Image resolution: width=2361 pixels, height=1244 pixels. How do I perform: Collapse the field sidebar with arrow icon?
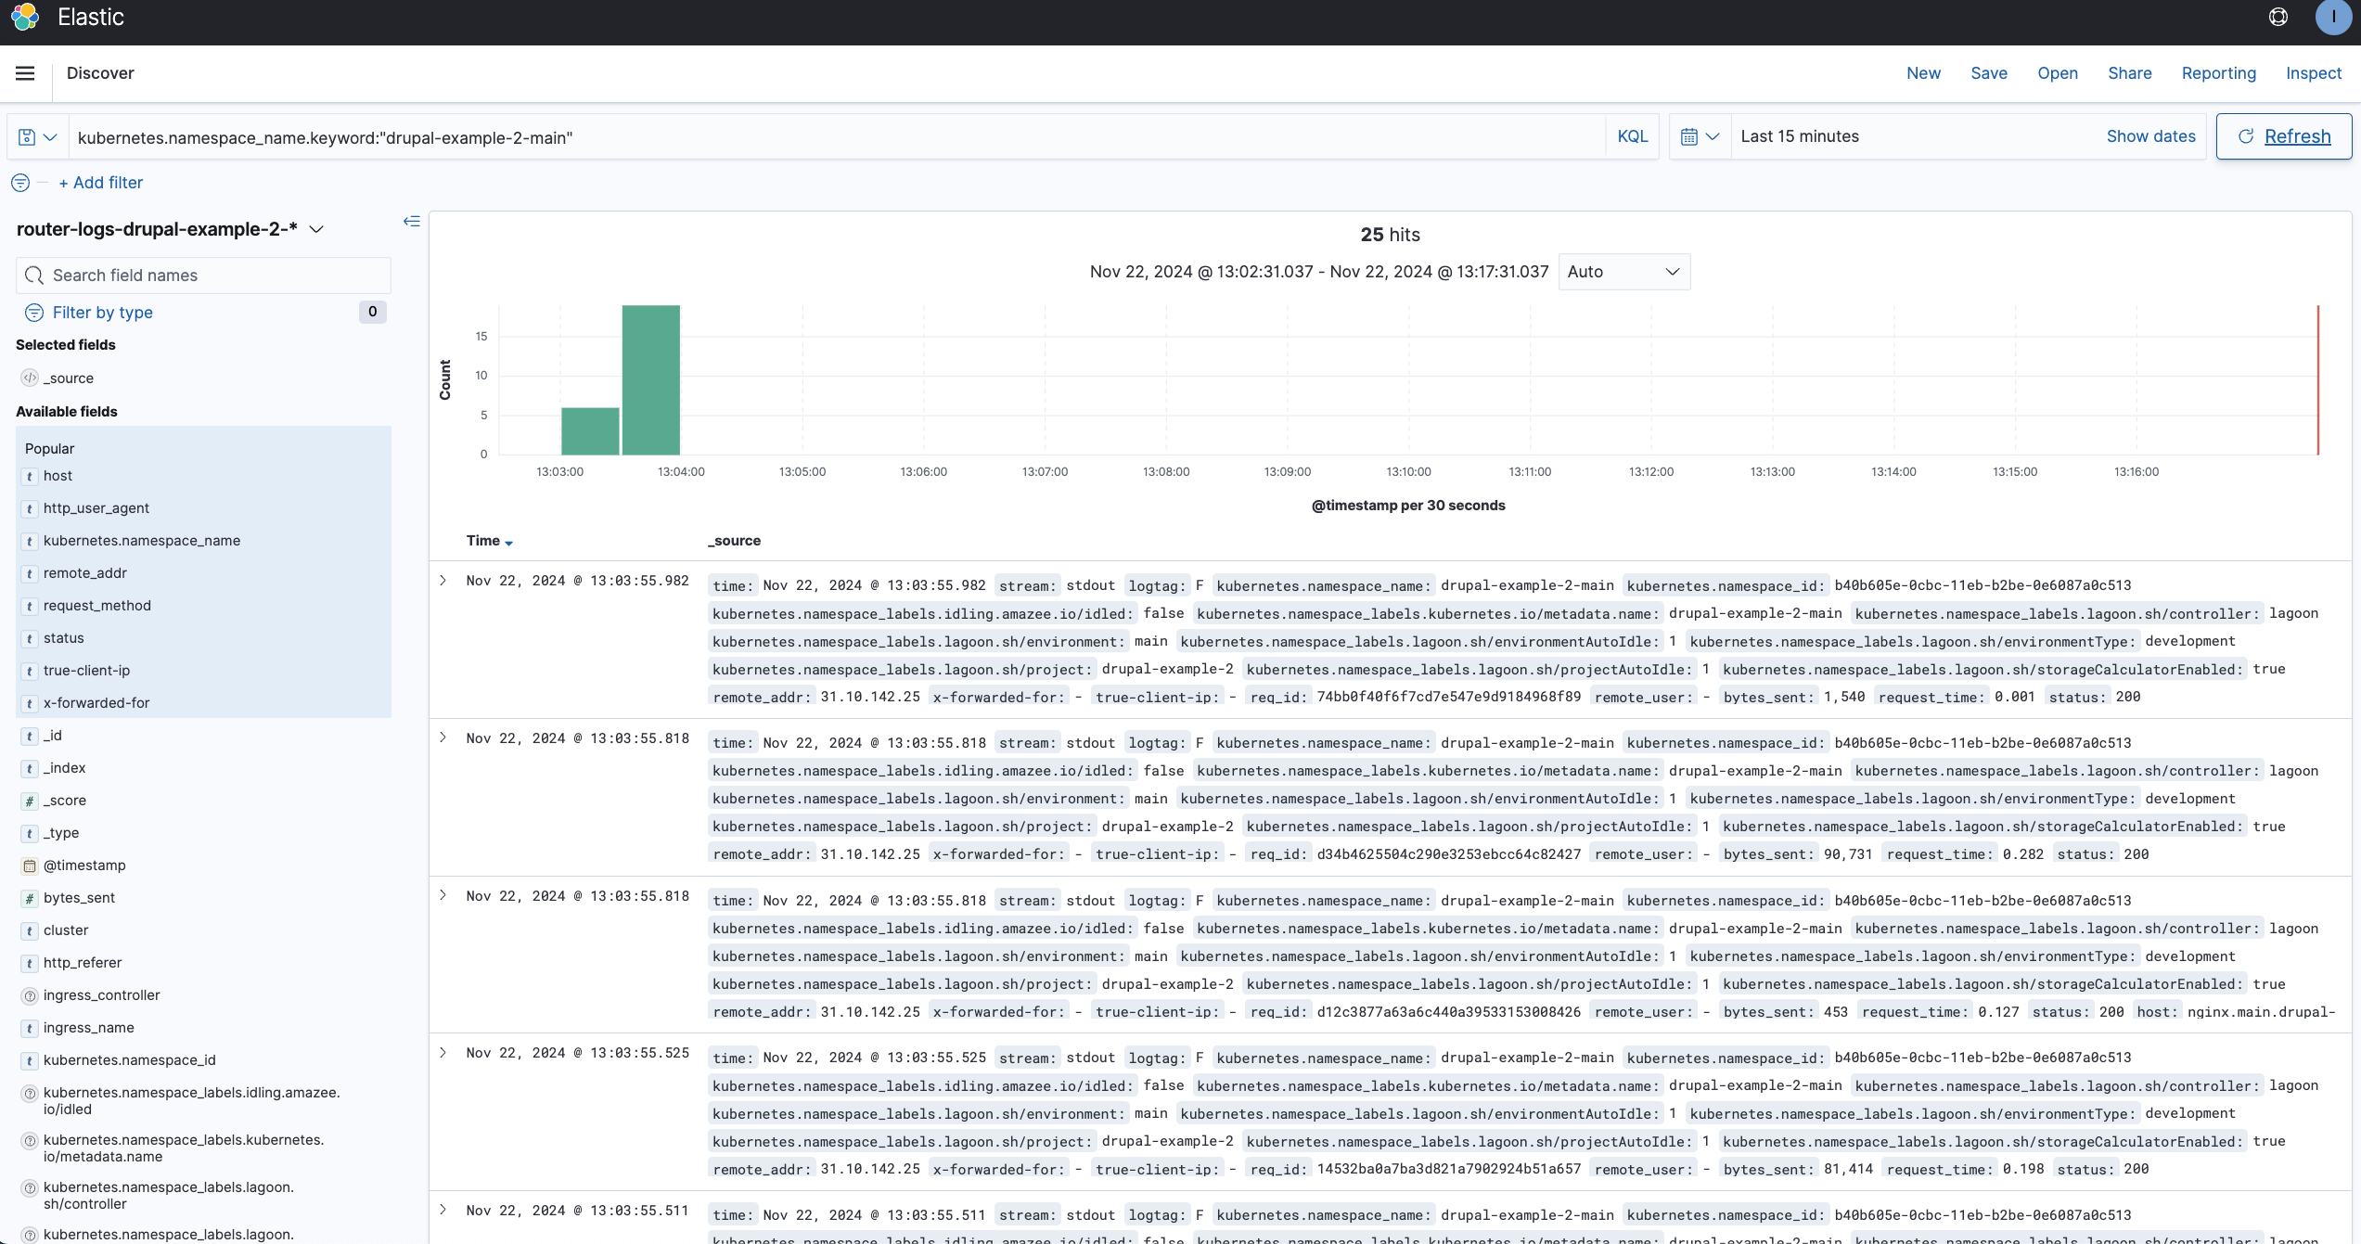pyautogui.click(x=412, y=221)
